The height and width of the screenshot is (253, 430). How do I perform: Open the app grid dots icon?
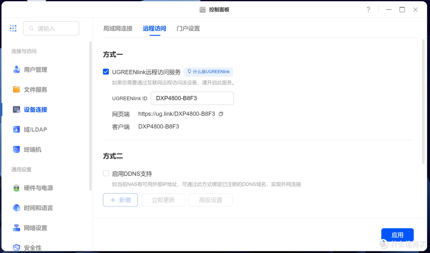pos(13,28)
